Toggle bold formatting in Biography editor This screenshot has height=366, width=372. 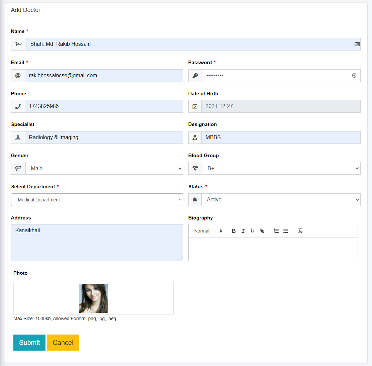pos(234,231)
